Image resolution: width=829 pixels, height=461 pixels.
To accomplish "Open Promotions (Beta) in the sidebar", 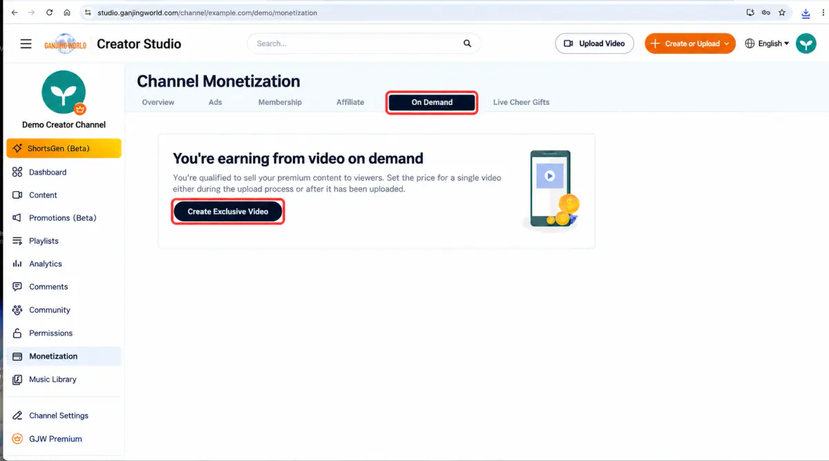I will (x=64, y=217).
